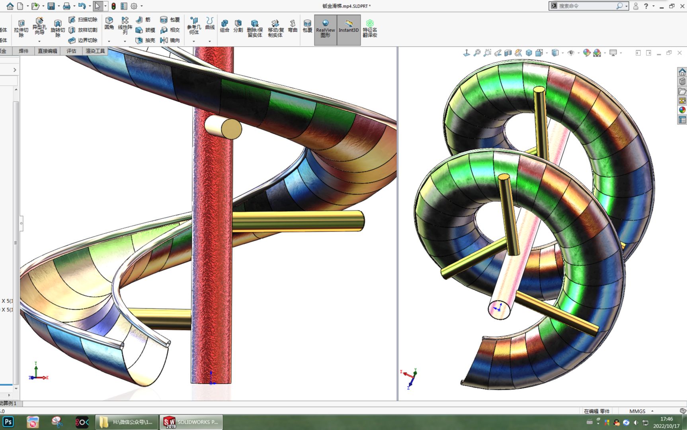
Task: Click the Flex (弯曲) tool
Action: pos(293,26)
